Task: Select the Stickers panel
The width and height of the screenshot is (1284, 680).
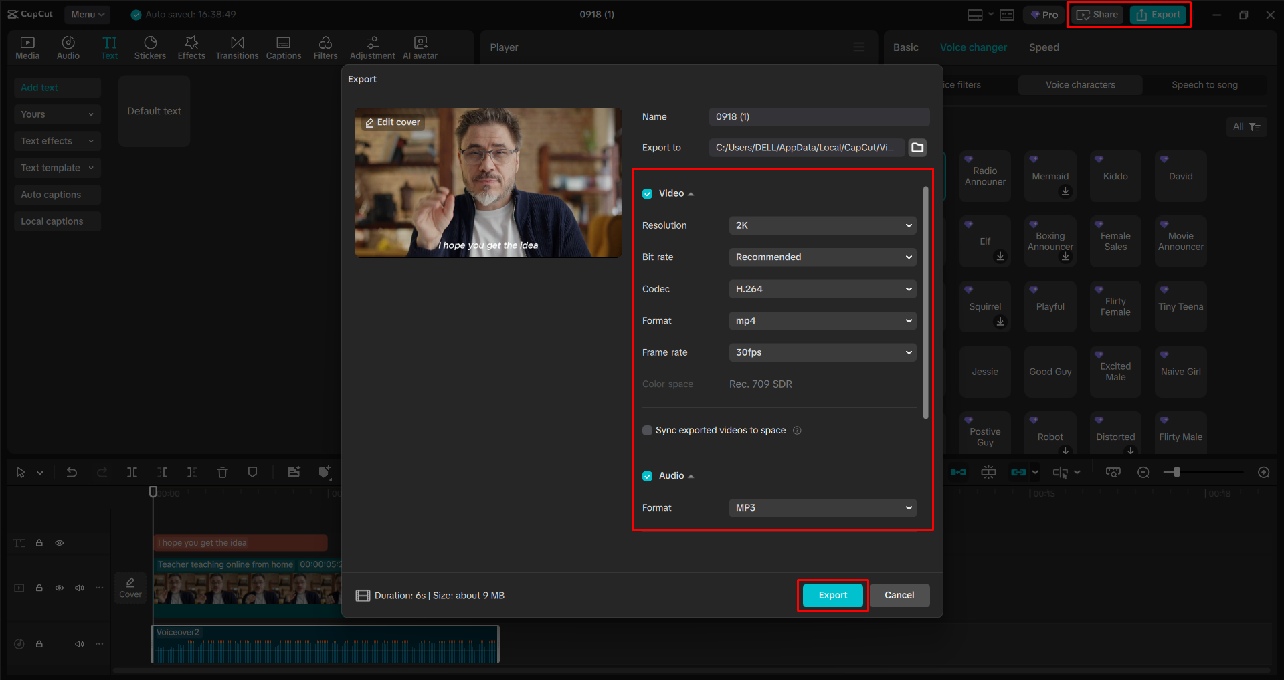Action: [x=150, y=47]
